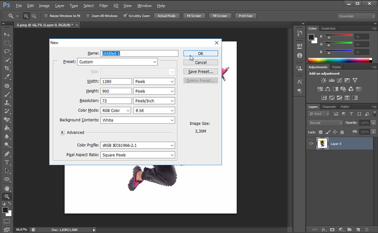The image size is (378, 233).
Task: Select the Lasso tool
Action: pos(7,51)
